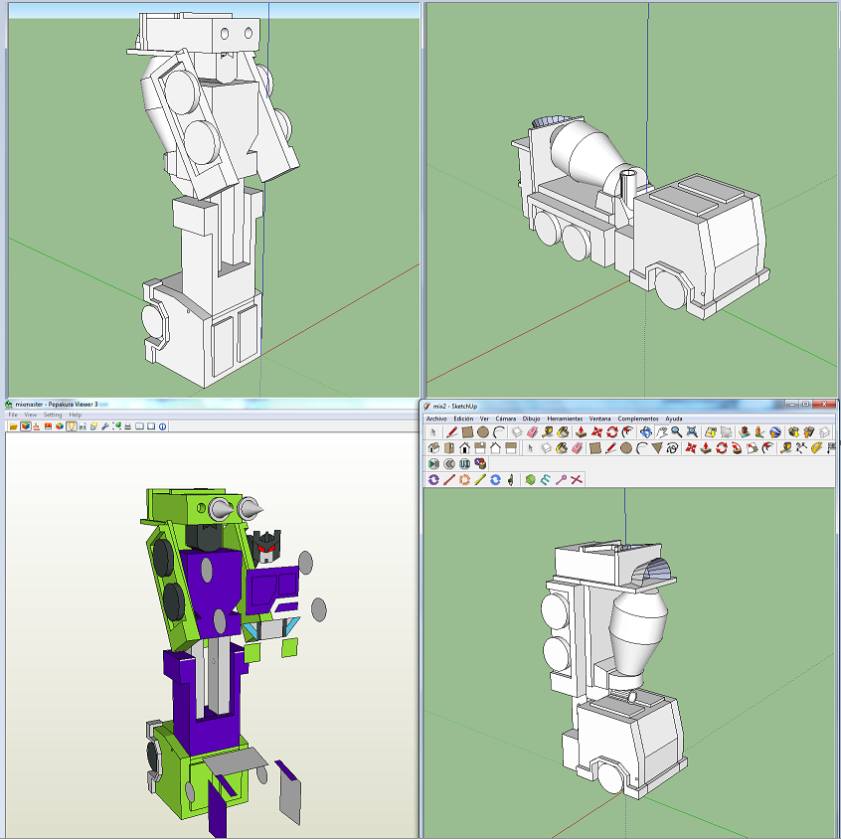This screenshot has width=841, height=839.
Task: Select the Zoom magnifier tool
Action: click(x=676, y=432)
